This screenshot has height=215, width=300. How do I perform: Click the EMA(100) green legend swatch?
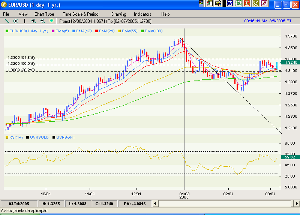coord(142,31)
